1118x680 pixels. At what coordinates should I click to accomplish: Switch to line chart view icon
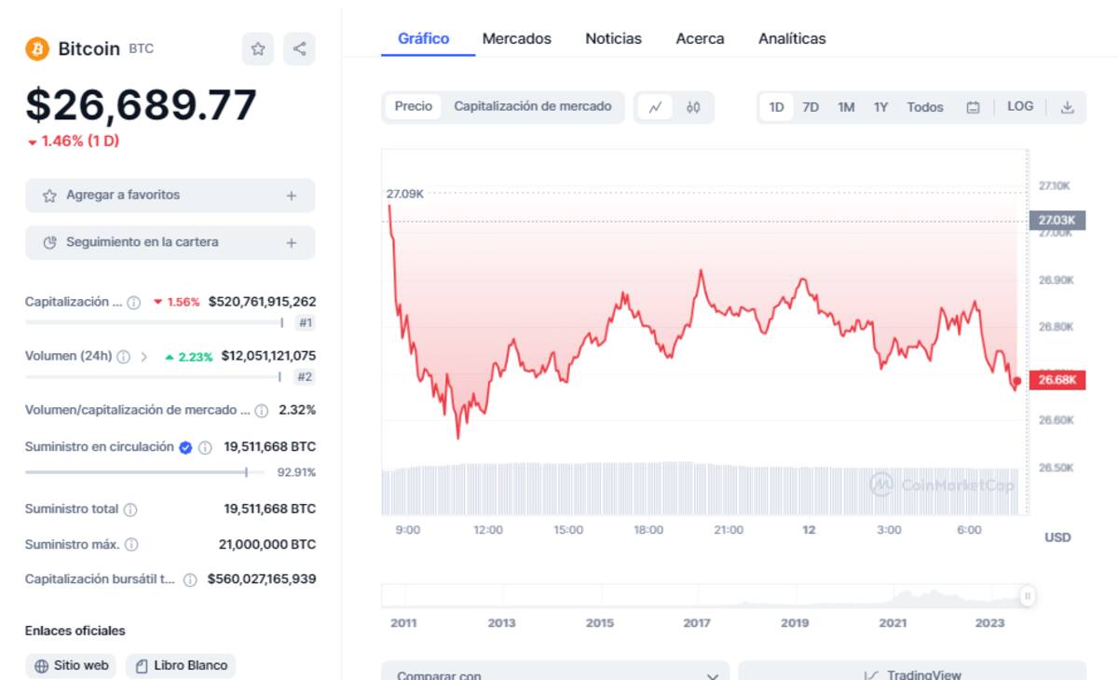point(655,107)
